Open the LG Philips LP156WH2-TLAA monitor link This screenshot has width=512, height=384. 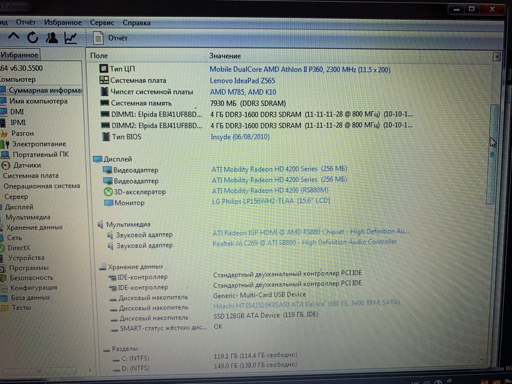[271, 201]
